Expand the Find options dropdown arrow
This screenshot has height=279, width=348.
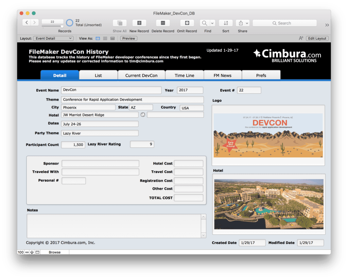click(x=212, y=23)
